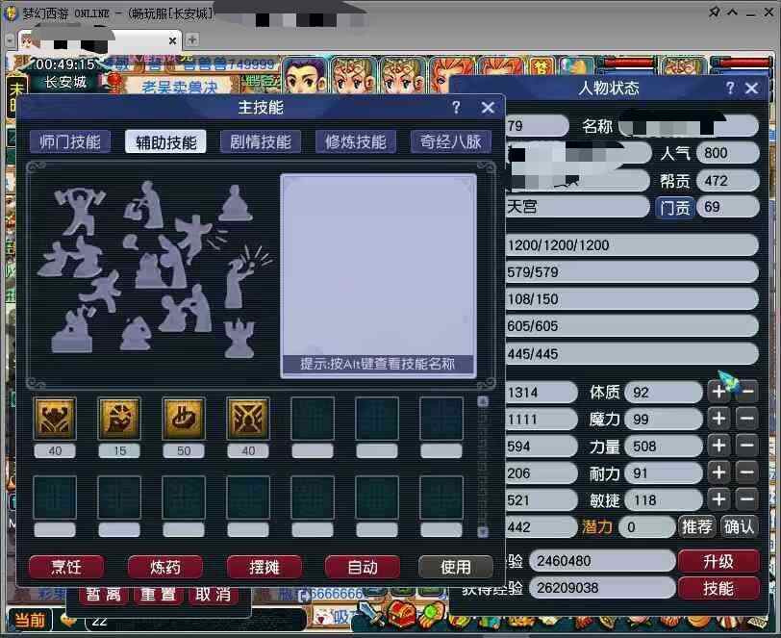Click the 使用 use button

(x=456, y=567)
